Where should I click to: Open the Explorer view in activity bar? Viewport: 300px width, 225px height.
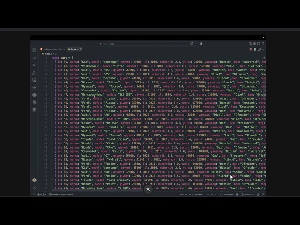coord(34,50)
